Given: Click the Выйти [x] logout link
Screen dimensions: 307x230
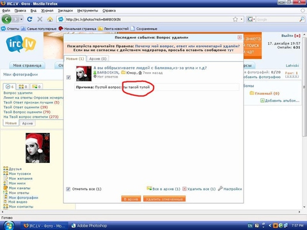Looking at the screenshot, I should (291, 36).
